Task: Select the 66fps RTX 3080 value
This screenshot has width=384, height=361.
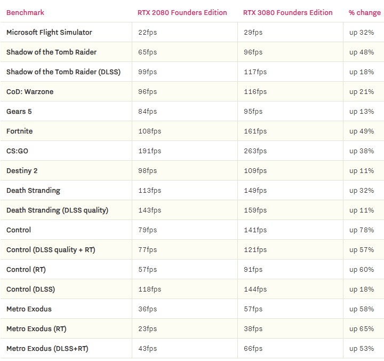Action: 253,349
